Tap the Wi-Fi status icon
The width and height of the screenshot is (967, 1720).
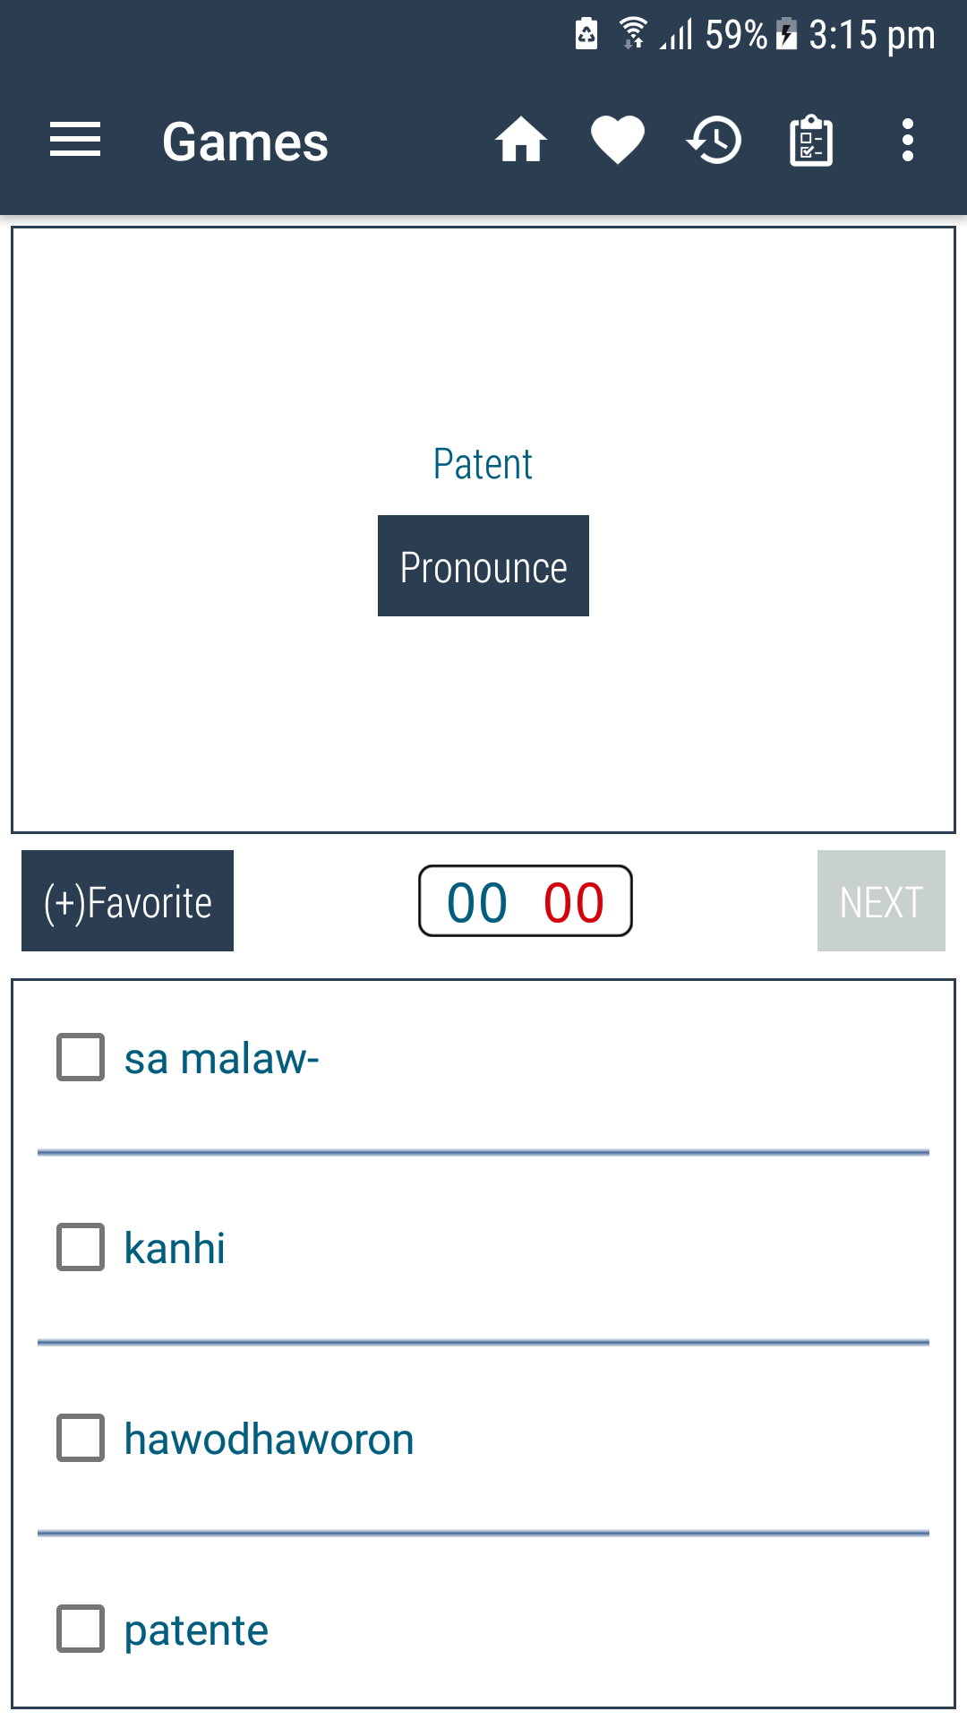[x=633, y=34]
